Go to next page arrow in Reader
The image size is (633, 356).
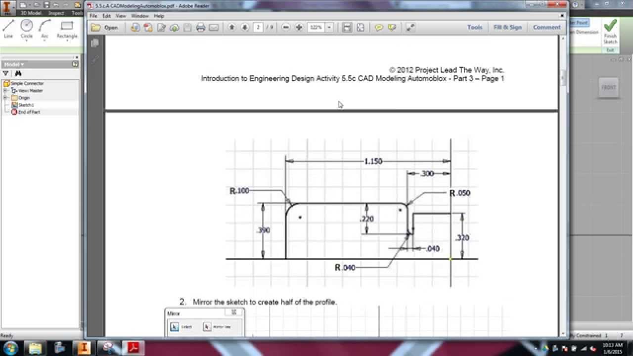[x=244, y=27]
